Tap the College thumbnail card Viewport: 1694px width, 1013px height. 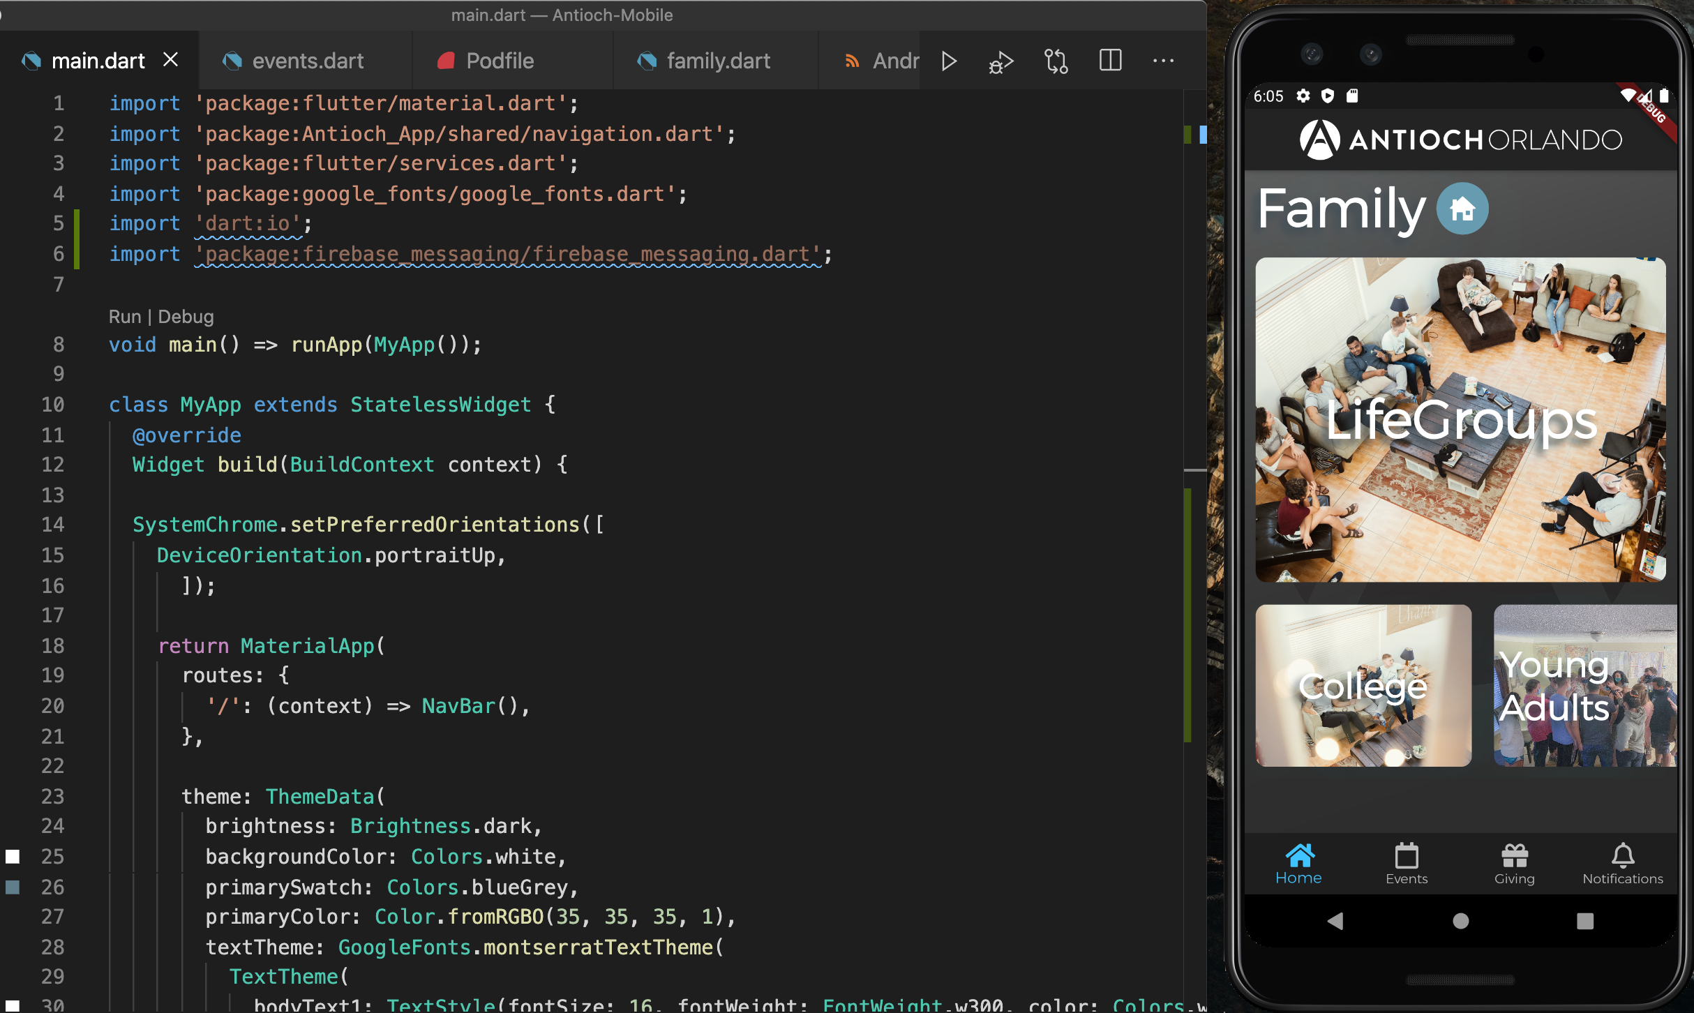1363,685
